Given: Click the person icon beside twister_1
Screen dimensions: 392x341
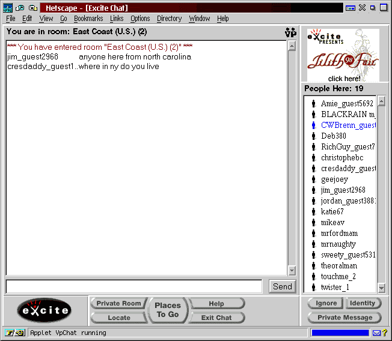Looking at the screenshot, I should [313, 288].
